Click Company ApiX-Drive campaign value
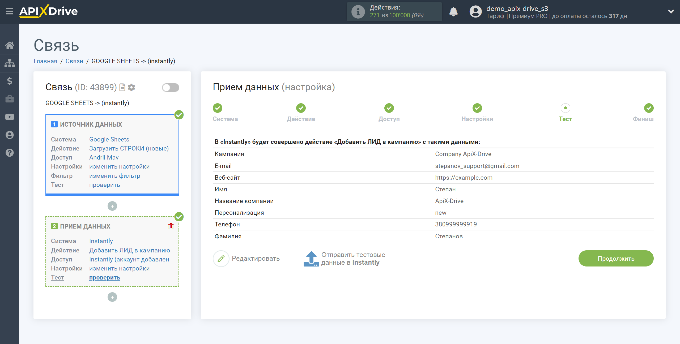Image resolution: width=680 pixels, height=344 pixels. click(463, 154)
